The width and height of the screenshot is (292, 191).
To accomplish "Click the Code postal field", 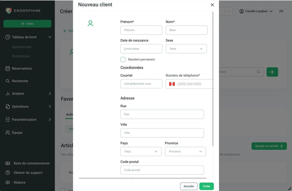I will pos(162,170).
